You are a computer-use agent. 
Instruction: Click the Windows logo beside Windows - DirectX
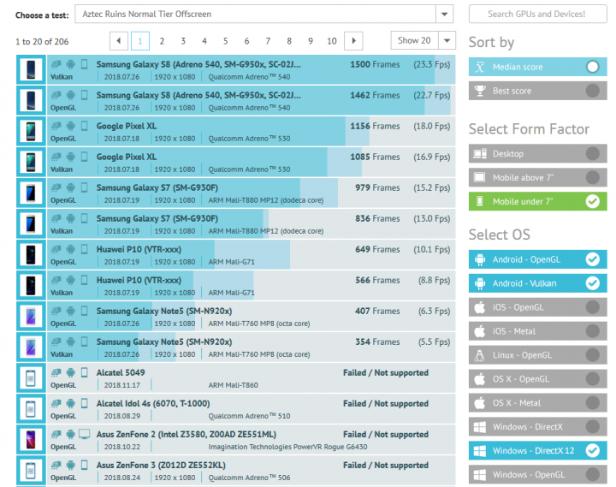point(480,427)
